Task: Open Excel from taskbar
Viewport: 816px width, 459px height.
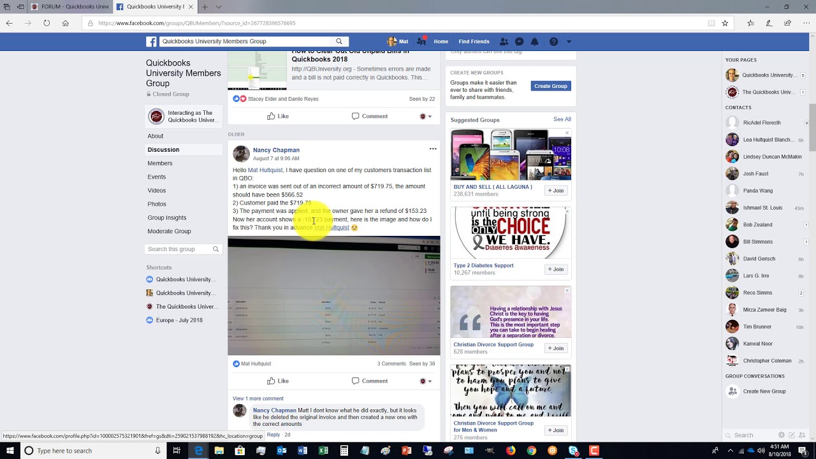Action: pos(323,451)
